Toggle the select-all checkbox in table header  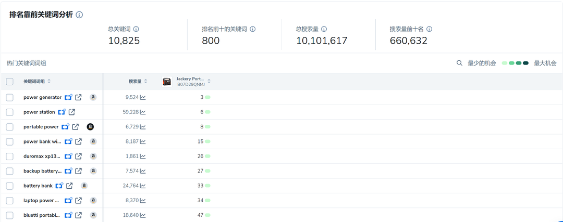9,82
